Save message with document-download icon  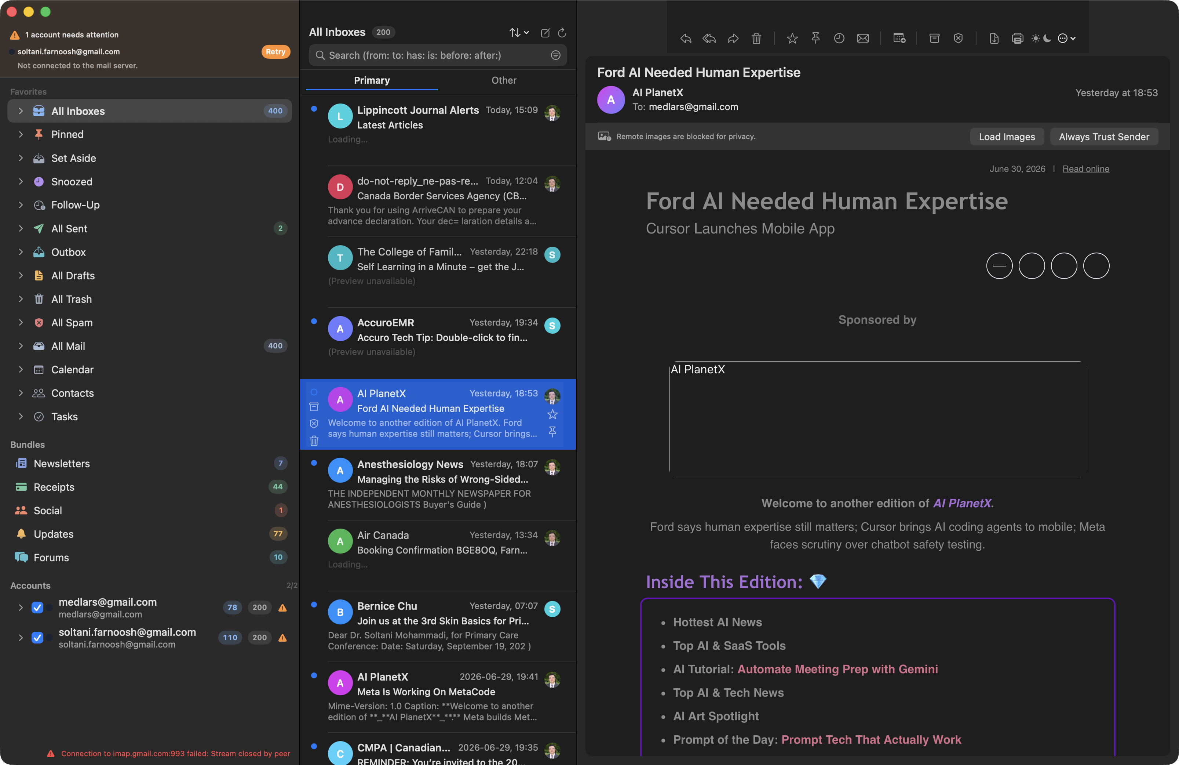[x=994, y=38]
